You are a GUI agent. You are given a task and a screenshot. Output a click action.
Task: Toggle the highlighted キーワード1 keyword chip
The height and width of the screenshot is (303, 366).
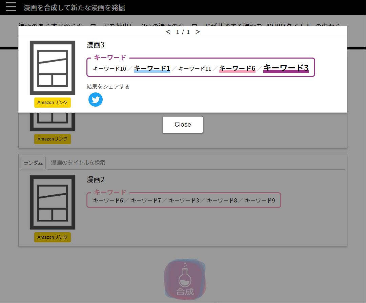pyautogui.click(x=152, y=68)
